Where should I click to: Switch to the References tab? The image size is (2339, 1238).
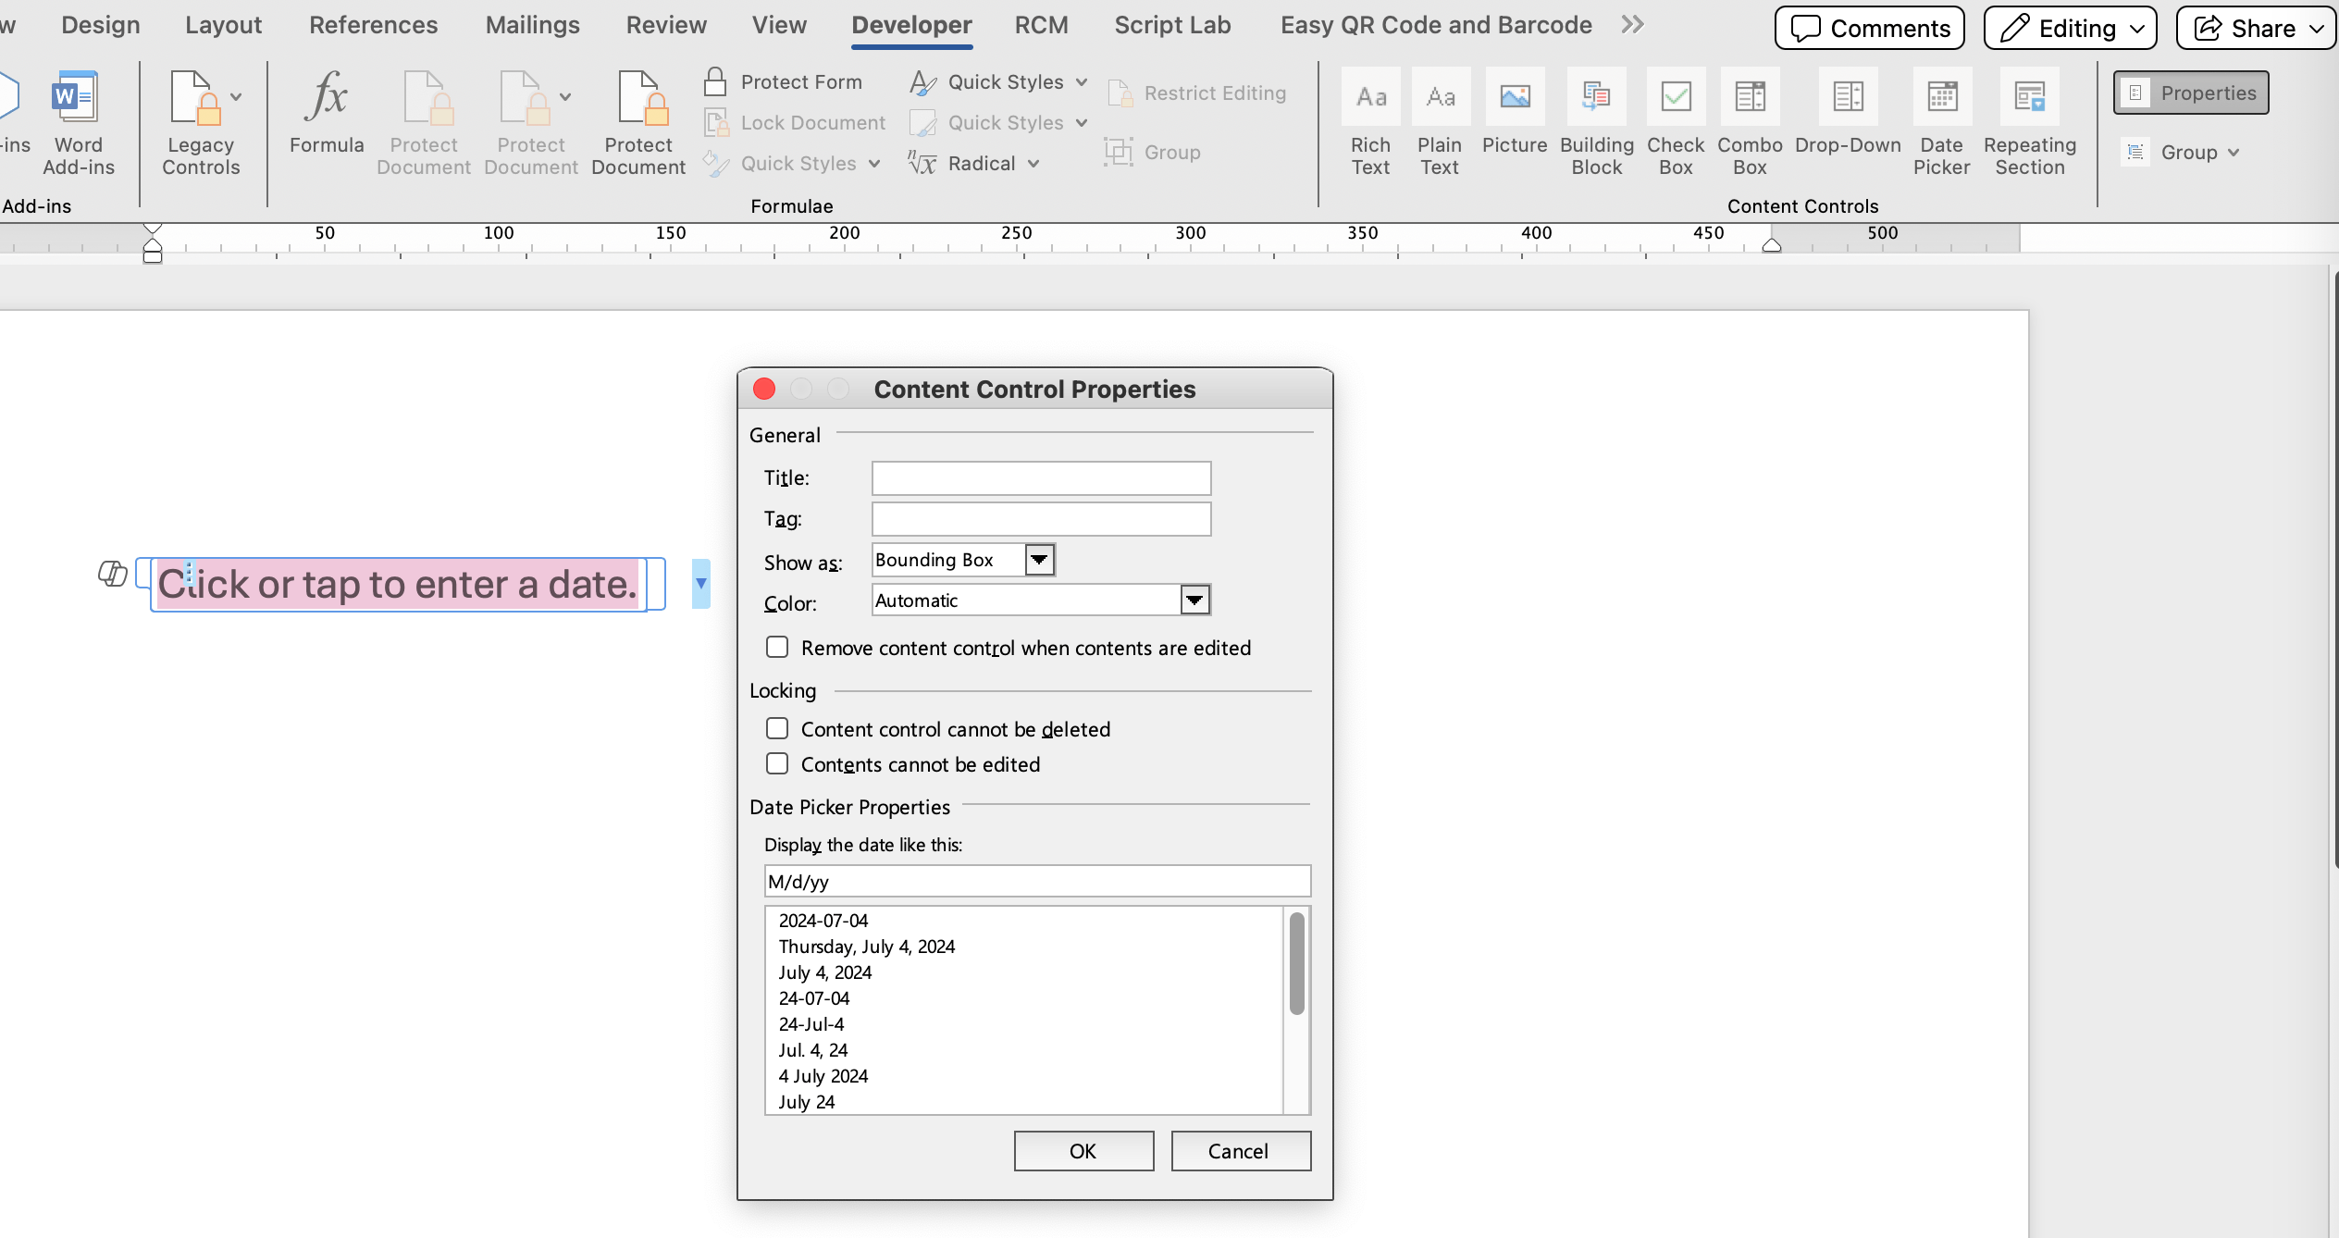pos(373,25)
